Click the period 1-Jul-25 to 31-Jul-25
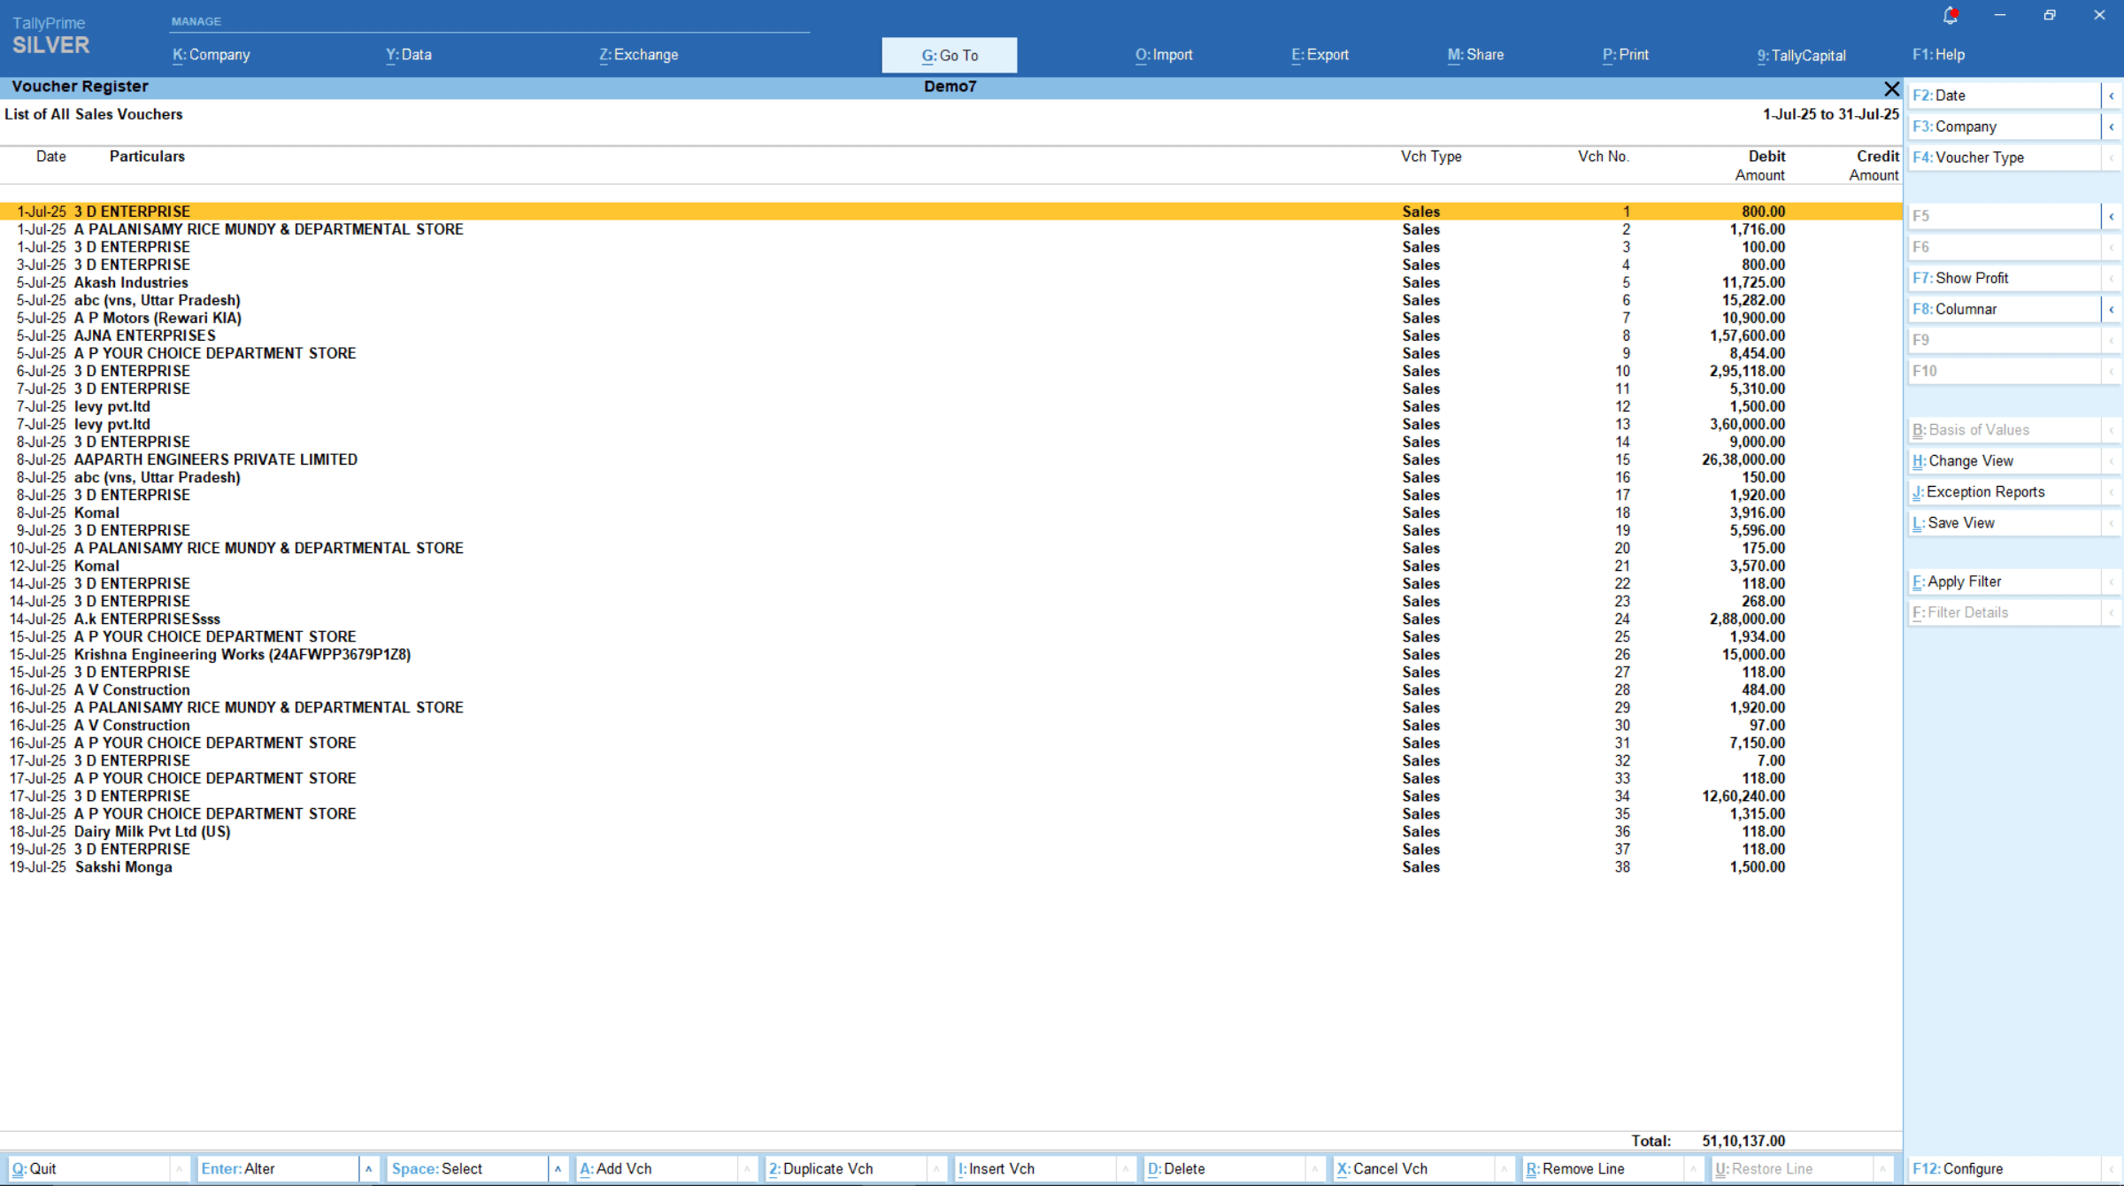Image resolution: width=2124 pixels, height=1186 pixels. point(1830,115)
